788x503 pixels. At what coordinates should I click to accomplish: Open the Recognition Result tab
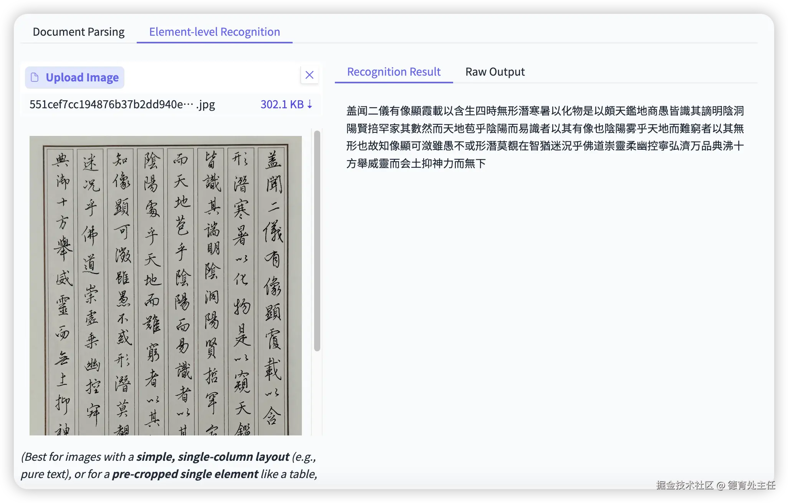tap(394, 72)
